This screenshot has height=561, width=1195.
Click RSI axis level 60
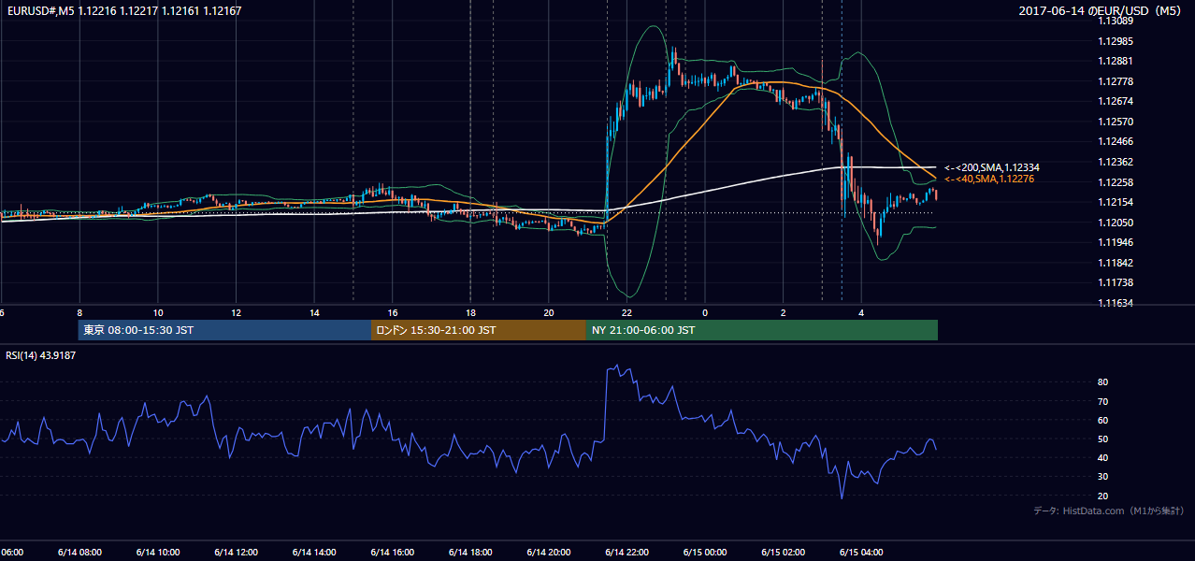tap(1103, 420)
